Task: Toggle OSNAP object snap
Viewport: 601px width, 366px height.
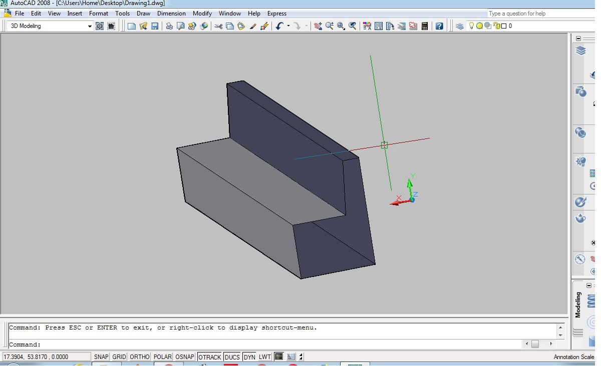Action: 185,357
